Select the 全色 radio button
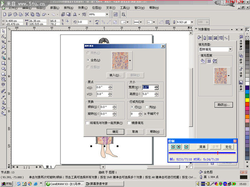This screenshot has height=187, width=250. click(88, 60)
